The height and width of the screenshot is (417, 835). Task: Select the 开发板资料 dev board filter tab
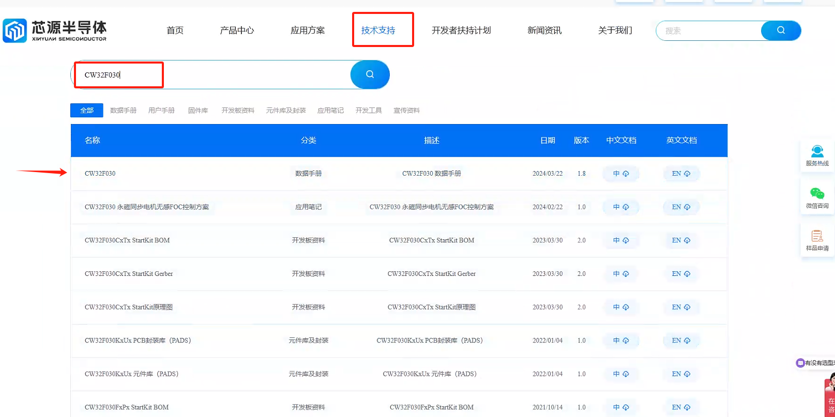(x=238, y=111)
